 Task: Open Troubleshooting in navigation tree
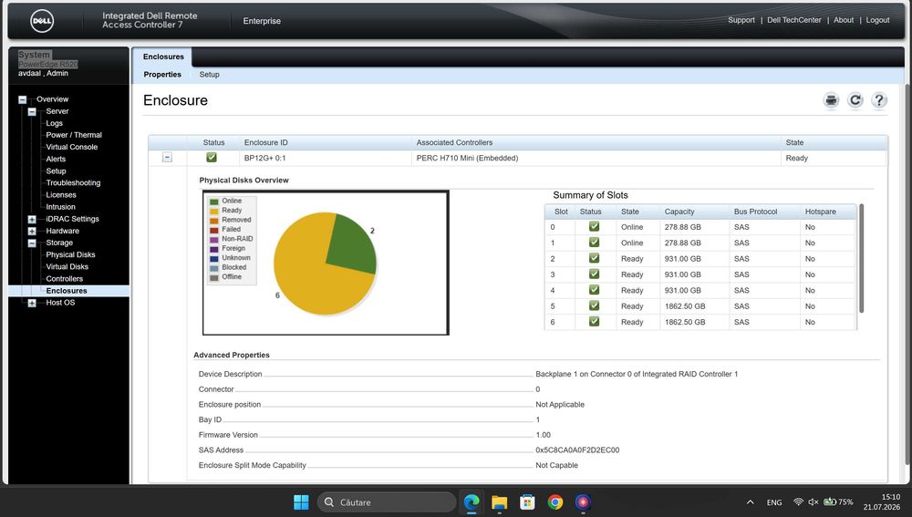73,182
